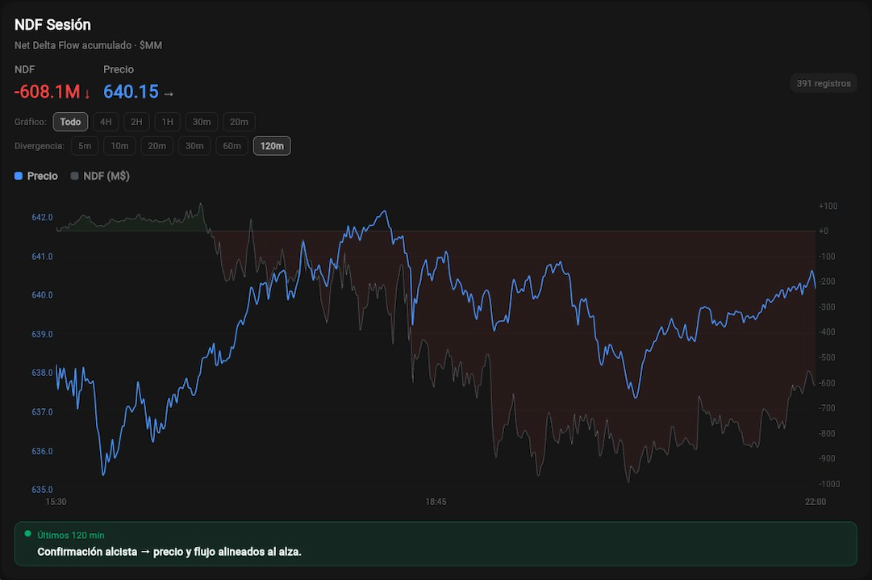This screenshot has height=580, width=872.
Task: Select the 1H chart timeframe
Action: 167,122
